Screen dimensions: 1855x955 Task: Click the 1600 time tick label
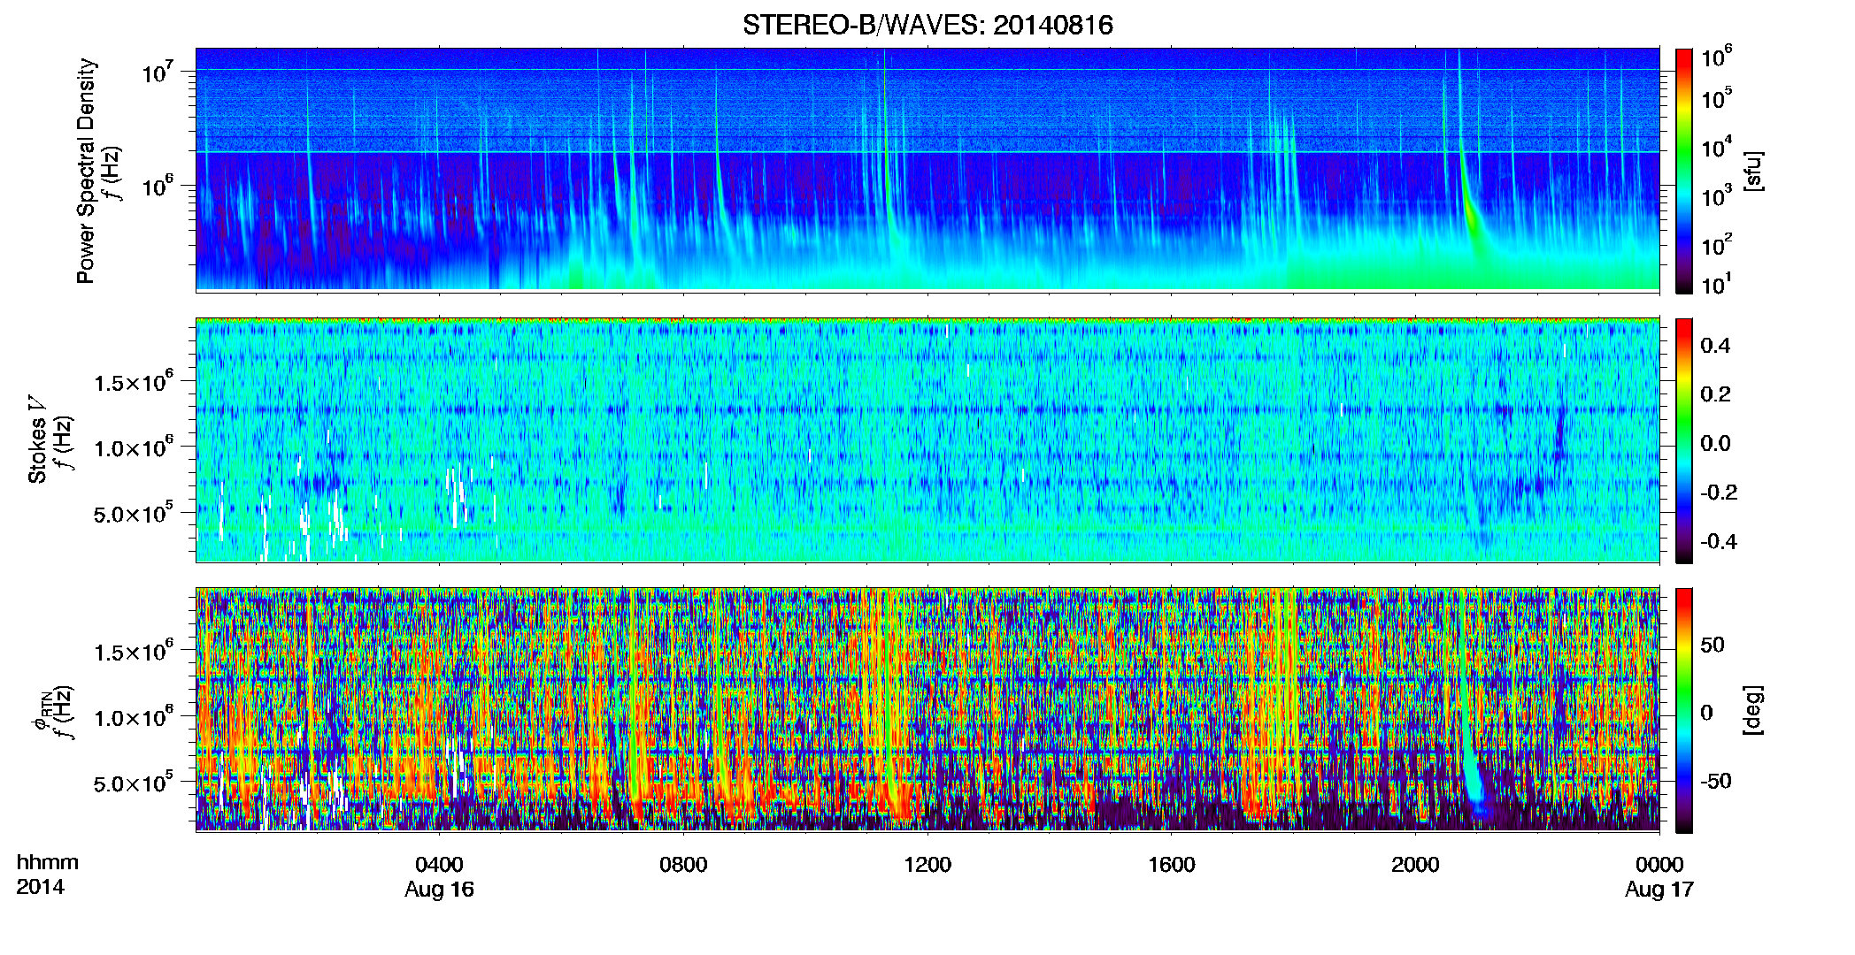[1172, 864]
